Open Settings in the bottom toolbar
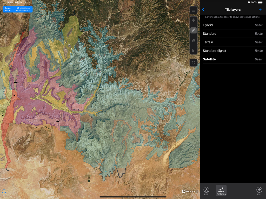The image size is (266, 199). tap(221, 191)
